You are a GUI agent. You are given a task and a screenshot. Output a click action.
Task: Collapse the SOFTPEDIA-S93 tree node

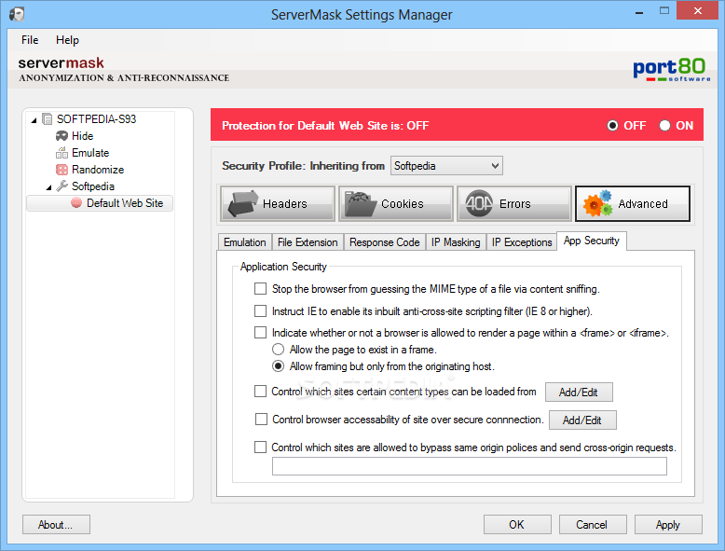pos(34,120)
